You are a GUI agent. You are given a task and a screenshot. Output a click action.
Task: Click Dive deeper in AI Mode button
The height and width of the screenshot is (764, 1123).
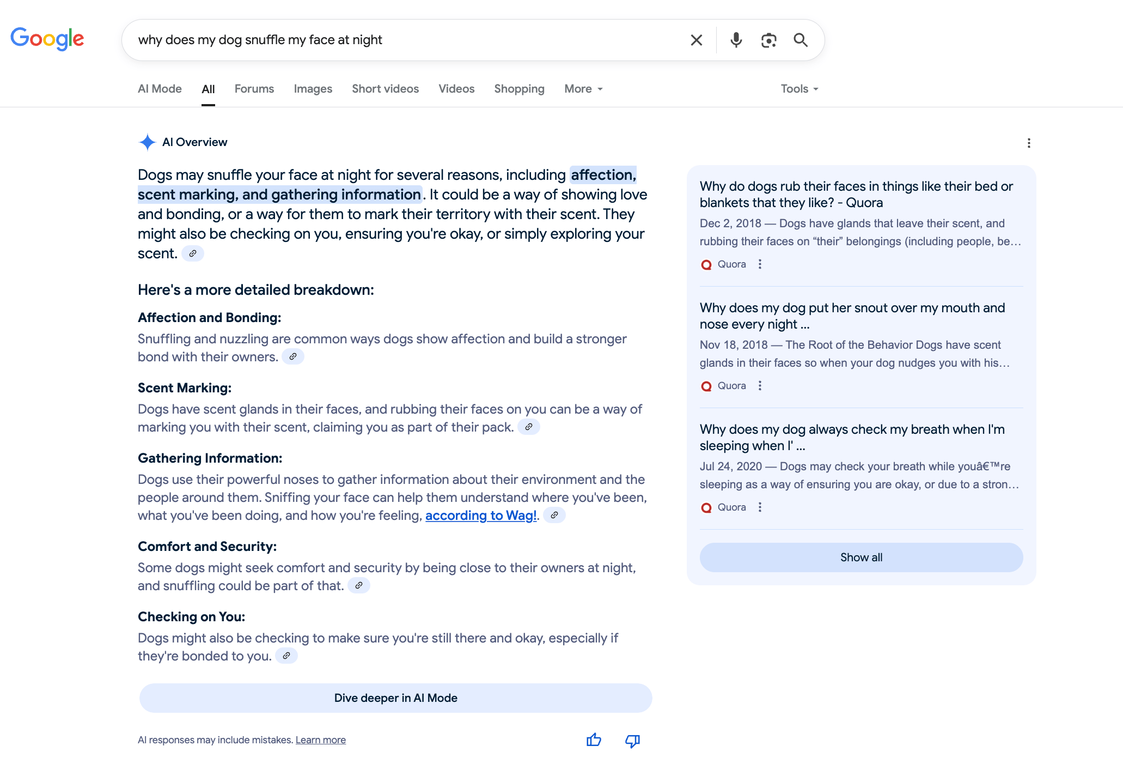(x=395, y=698)
